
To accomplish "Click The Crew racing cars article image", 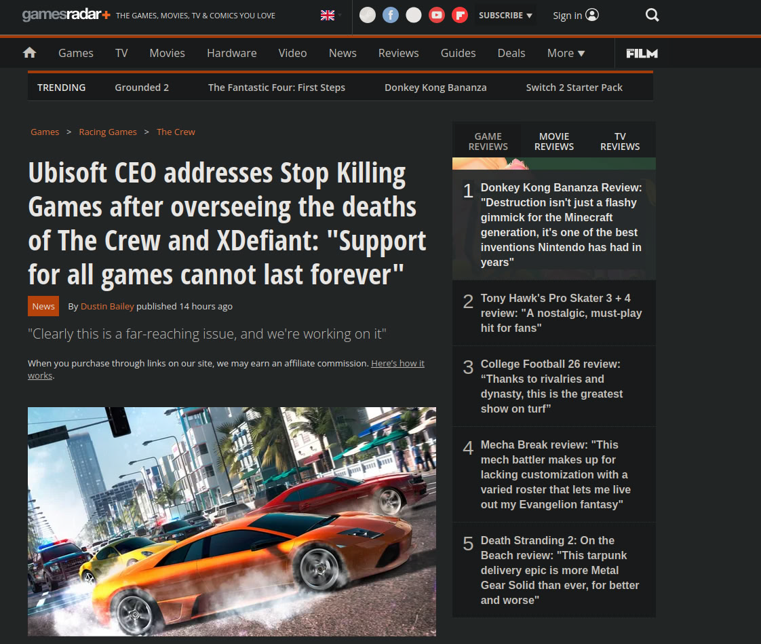I will tap(232, 522).
